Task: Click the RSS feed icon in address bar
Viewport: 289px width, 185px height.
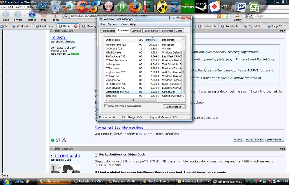Action: [219, 16]
